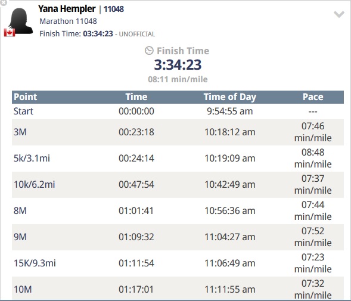Click the clock icon beside Finish Time
The width and height of the screenshot is (351, 301).
pyautogui.click(x=149, y=51)
